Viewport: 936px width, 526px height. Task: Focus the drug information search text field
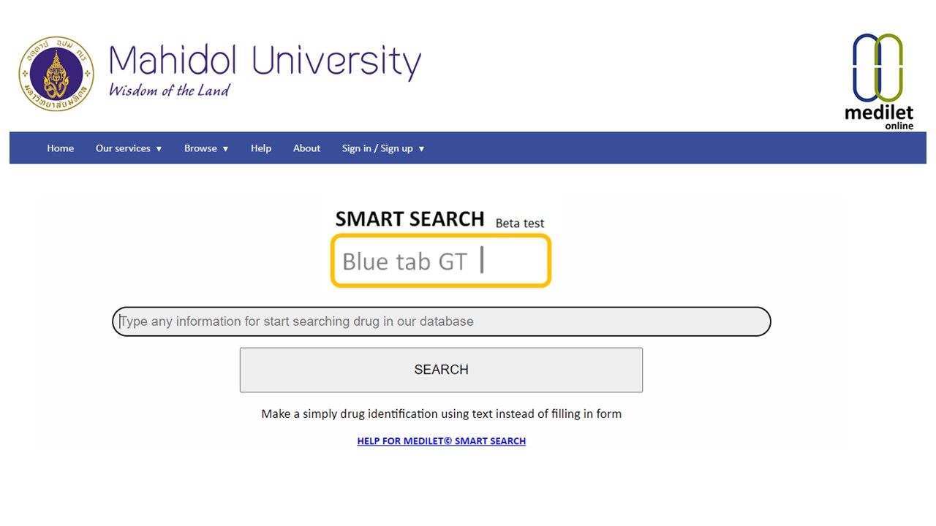tap(441, 321)
